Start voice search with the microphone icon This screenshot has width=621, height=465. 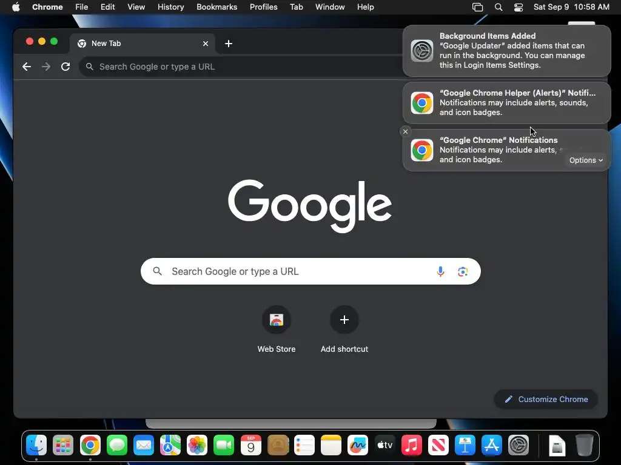coord(440,271)
